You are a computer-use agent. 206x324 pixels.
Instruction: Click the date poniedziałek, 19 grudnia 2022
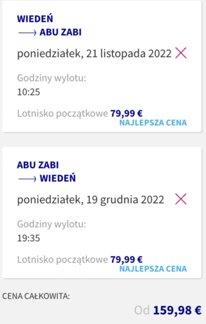pos(91,200)
